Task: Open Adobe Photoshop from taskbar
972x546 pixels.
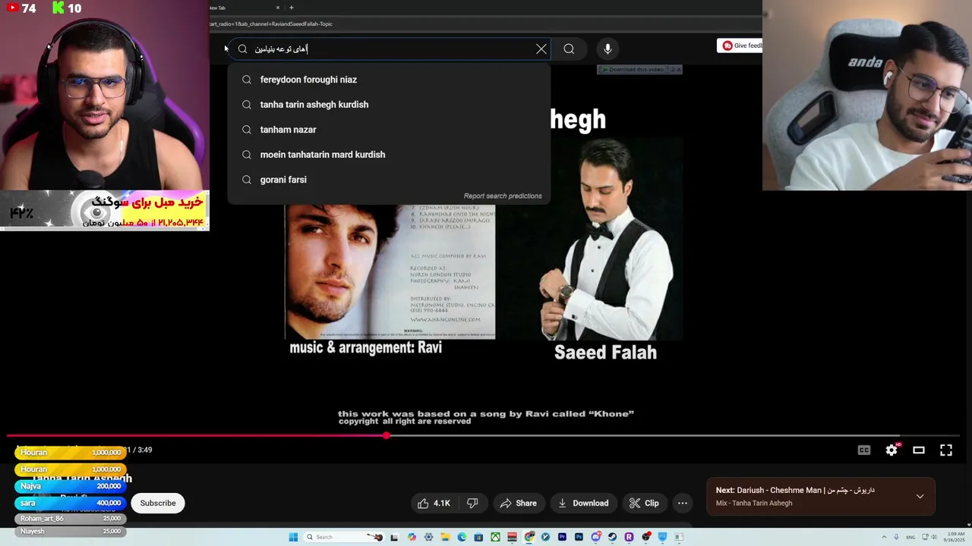Action: click(579, 537)
